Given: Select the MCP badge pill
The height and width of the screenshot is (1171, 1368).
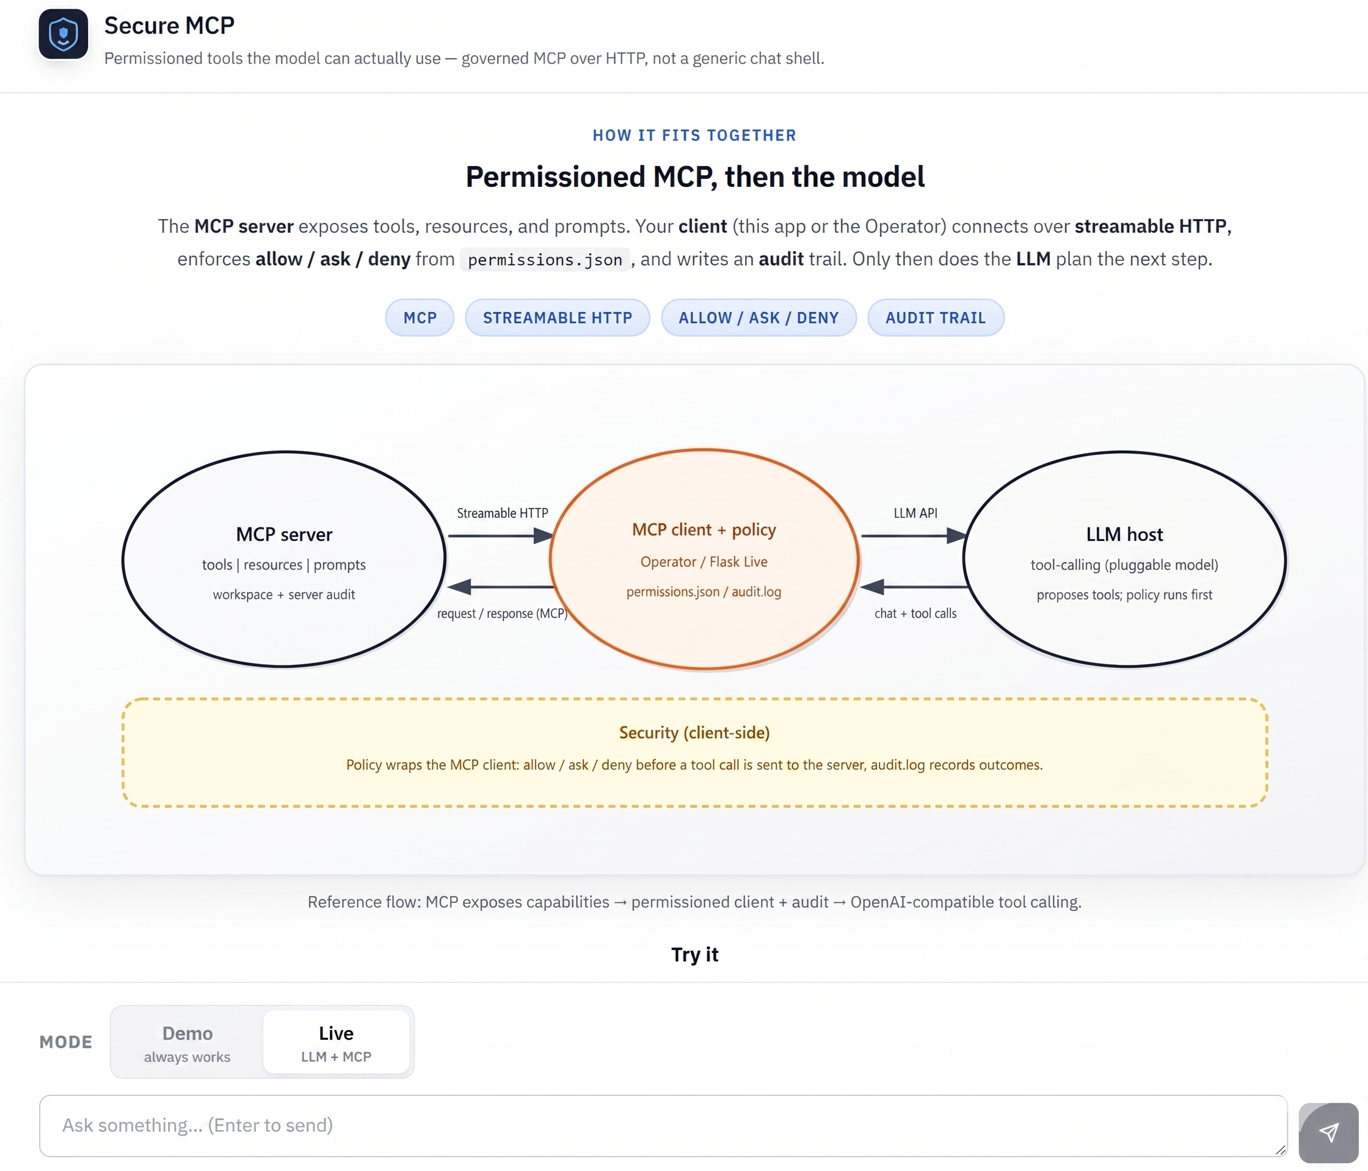Looking at the screenshot, I should tap(419, 317).
